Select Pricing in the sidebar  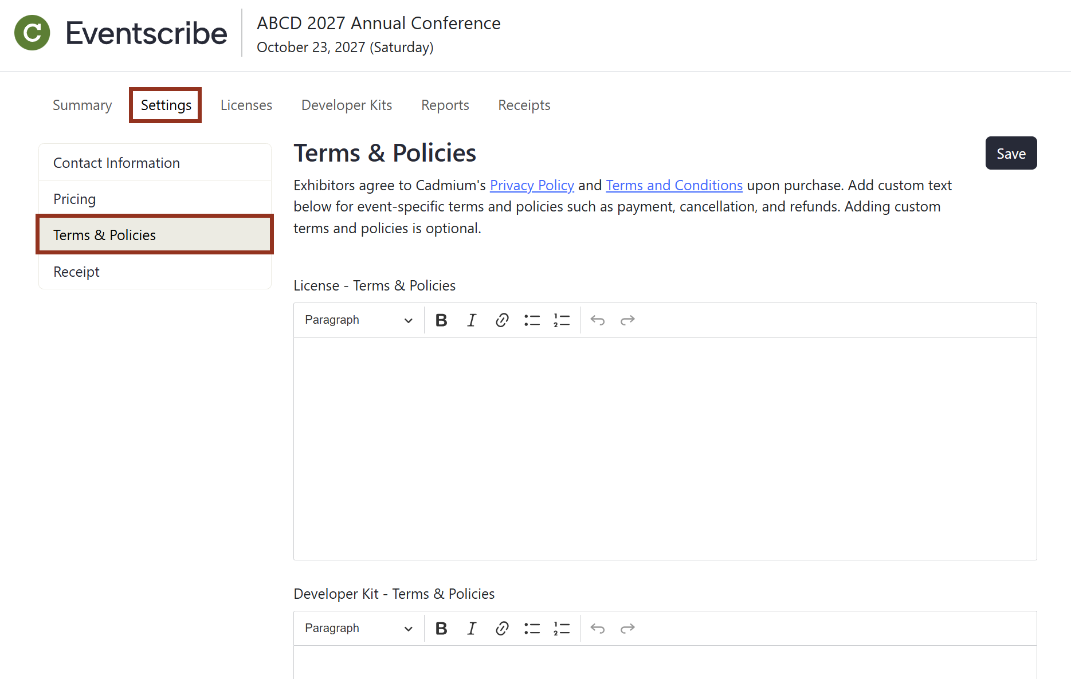point(74,199)
